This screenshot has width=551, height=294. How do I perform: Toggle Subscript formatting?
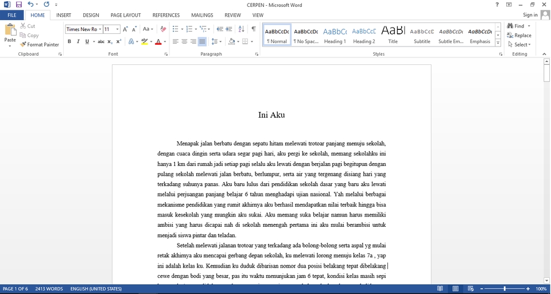(x=110, y=41)
